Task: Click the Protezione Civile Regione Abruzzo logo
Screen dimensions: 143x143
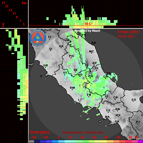Action: tap(38, 38)
